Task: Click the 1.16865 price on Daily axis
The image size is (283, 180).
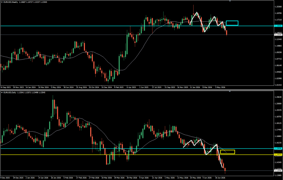Action: click(278, 136)
